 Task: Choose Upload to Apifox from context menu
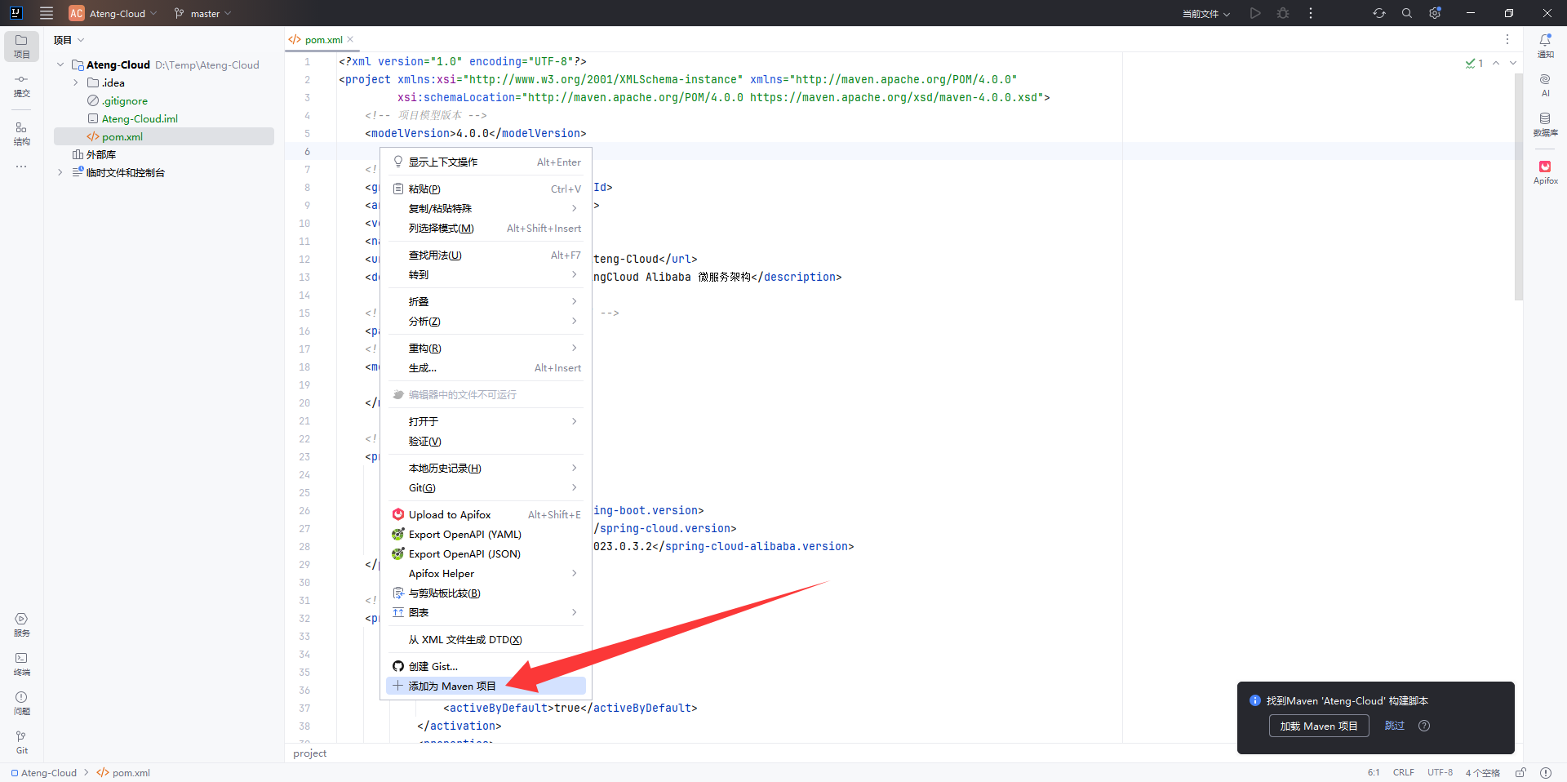[x=450, y=515]
